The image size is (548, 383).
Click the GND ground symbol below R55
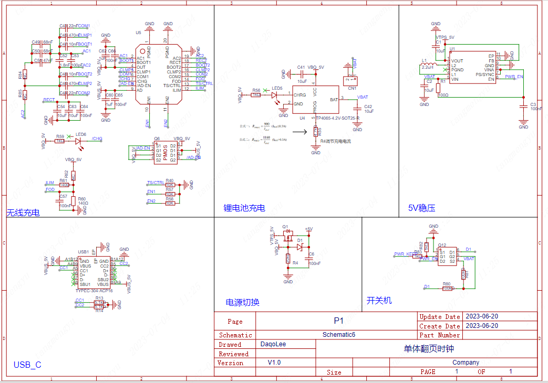(316, 147)
